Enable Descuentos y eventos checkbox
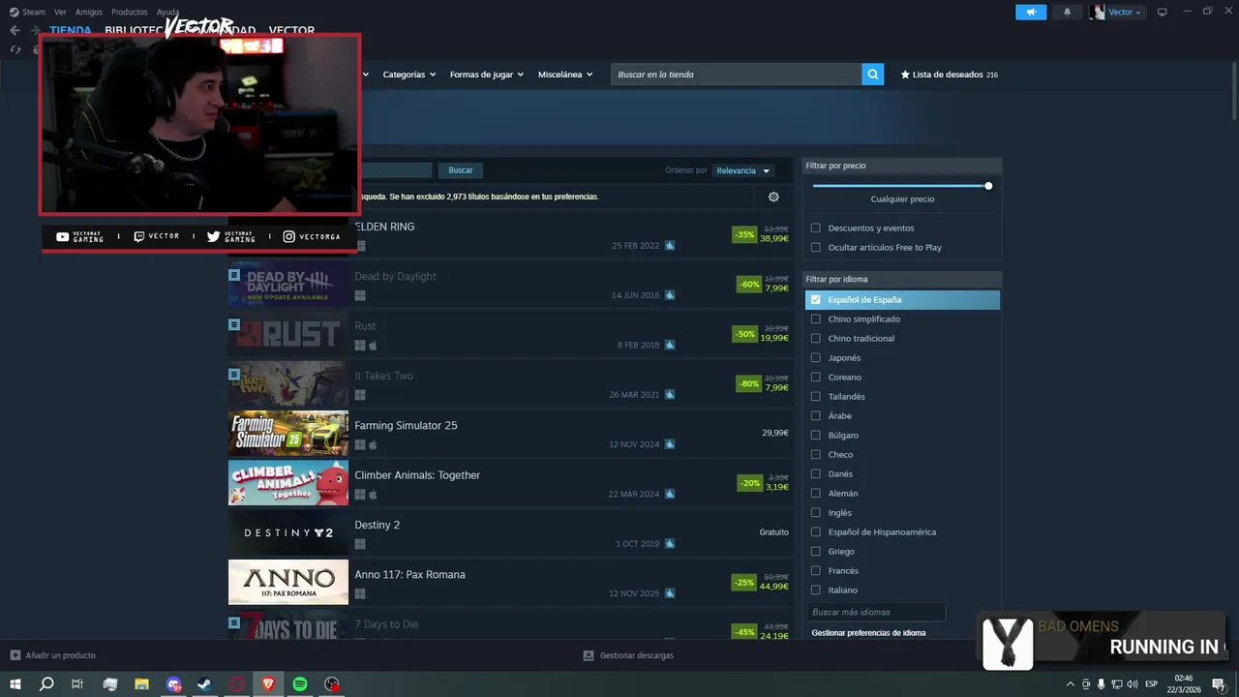 point(815,228)
